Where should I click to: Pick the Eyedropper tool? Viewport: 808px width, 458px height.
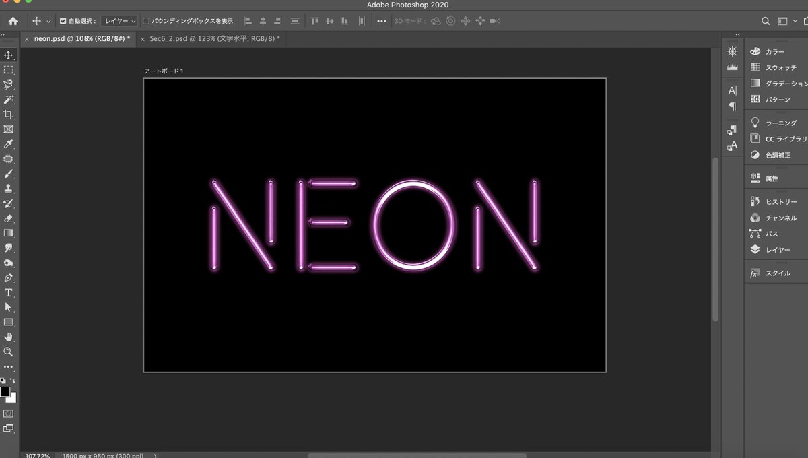(x=9, y=144)
